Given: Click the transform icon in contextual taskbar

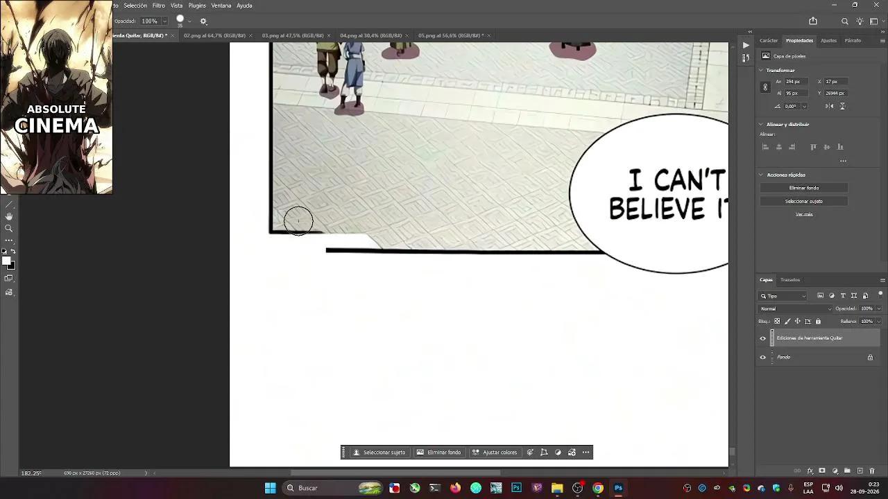Looking at the screenshot, I should (x=544, y=453).
